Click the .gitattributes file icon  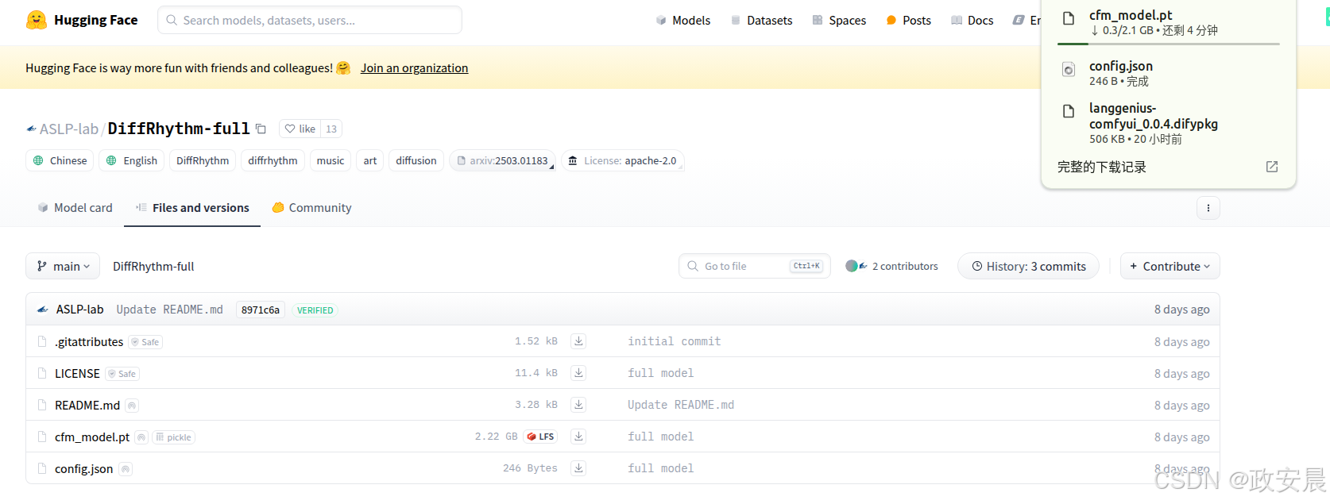(42, 341)
